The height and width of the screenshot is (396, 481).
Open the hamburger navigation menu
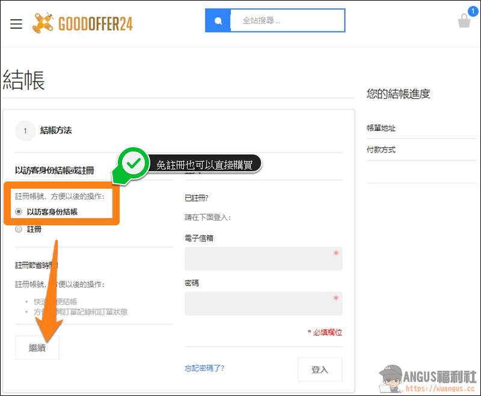coord(16,23)
